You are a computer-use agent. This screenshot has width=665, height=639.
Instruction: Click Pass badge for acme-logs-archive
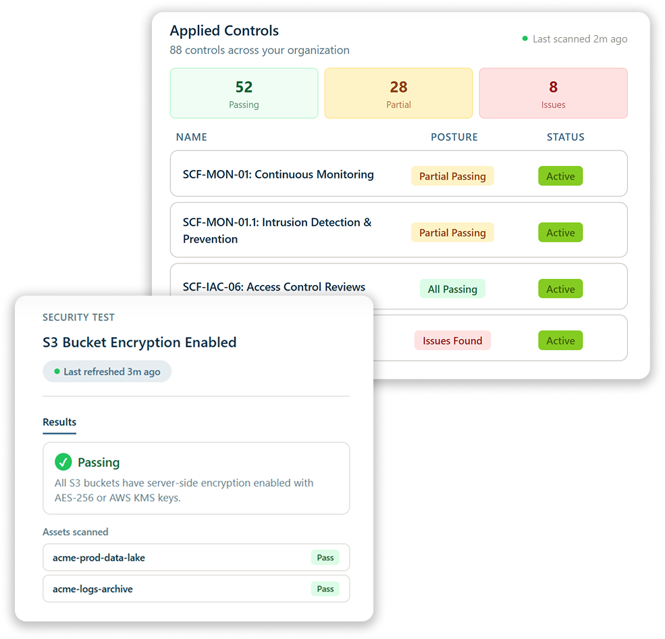click(x=325, y=589)
